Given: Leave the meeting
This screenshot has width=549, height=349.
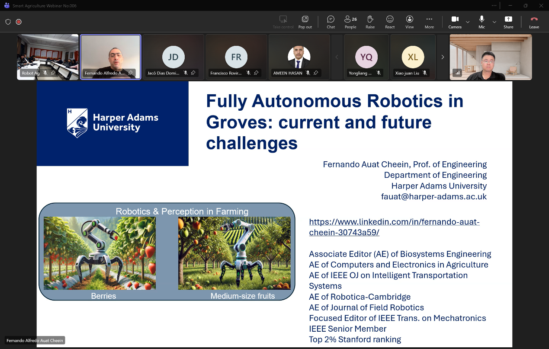Looking at the screenshot, I should coord(534,22).
